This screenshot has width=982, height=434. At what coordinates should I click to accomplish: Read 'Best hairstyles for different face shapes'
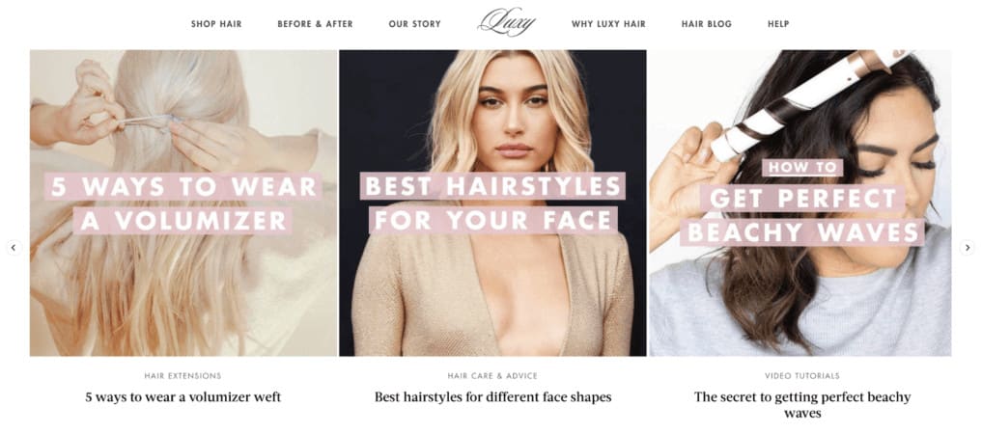click(x=492, y=396)
